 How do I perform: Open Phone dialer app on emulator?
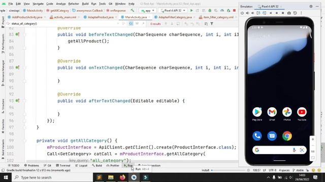click(257, 136)
